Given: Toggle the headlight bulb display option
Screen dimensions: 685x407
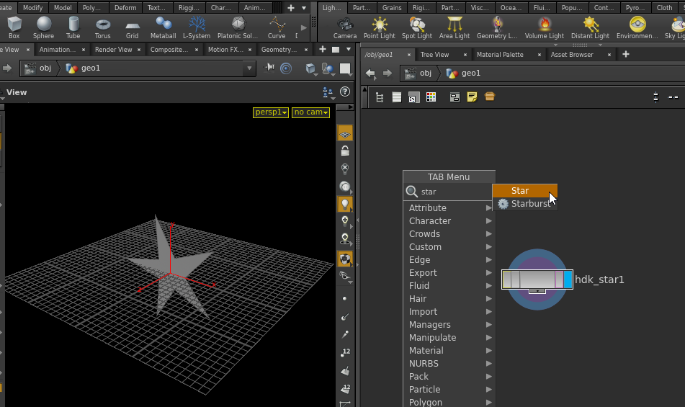Looking at the screenshot, I should click(345, 204).
